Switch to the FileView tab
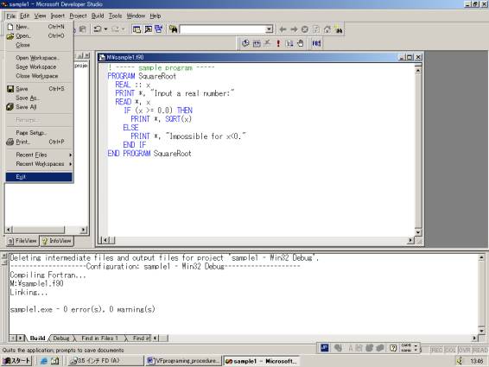Screen dimensions: 489x367 (x=22, y=241)
